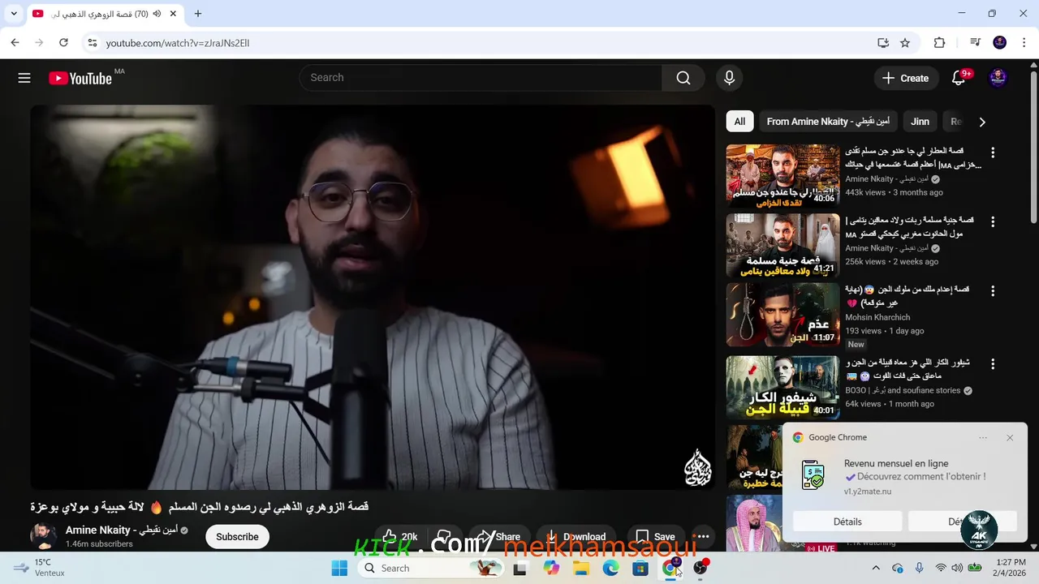The width and height of the screenshot is (1039, 584).
Task: Open OBS Studio from the taskbar
Action: [700, 568]
